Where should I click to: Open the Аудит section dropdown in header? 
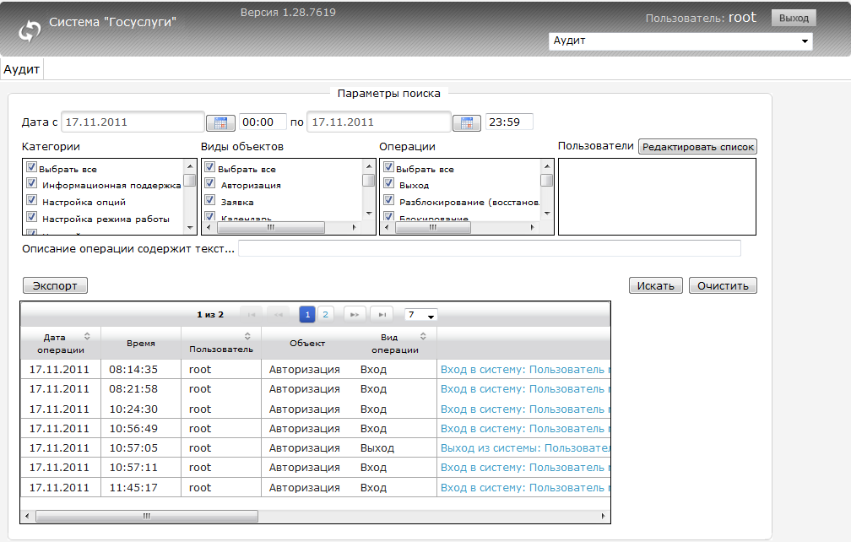click(680, 41)
